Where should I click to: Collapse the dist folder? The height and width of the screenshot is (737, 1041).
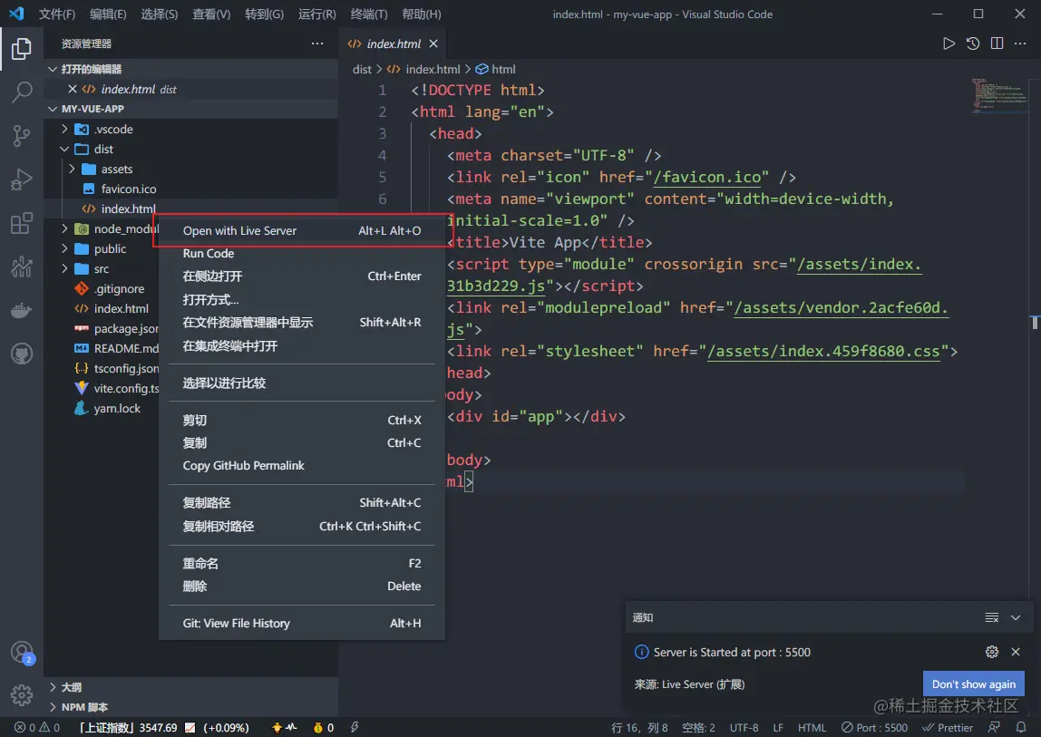(64, 149)
